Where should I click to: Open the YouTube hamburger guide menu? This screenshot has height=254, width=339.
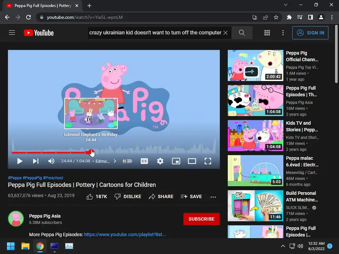(x=12, y=33)
